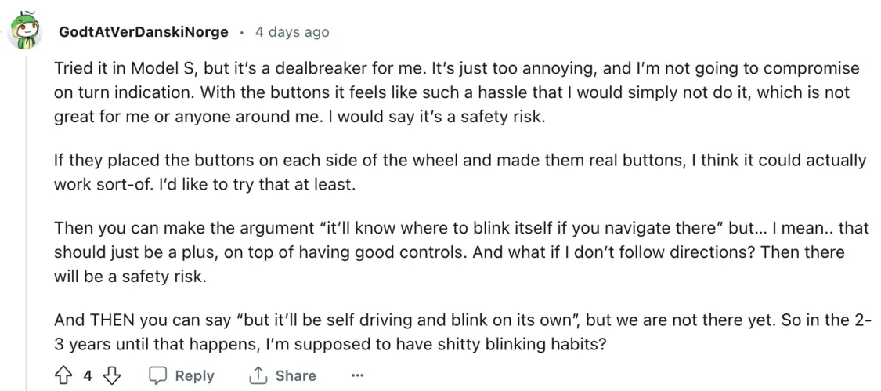Click the share arrow icon

click(x=258, y=376)
